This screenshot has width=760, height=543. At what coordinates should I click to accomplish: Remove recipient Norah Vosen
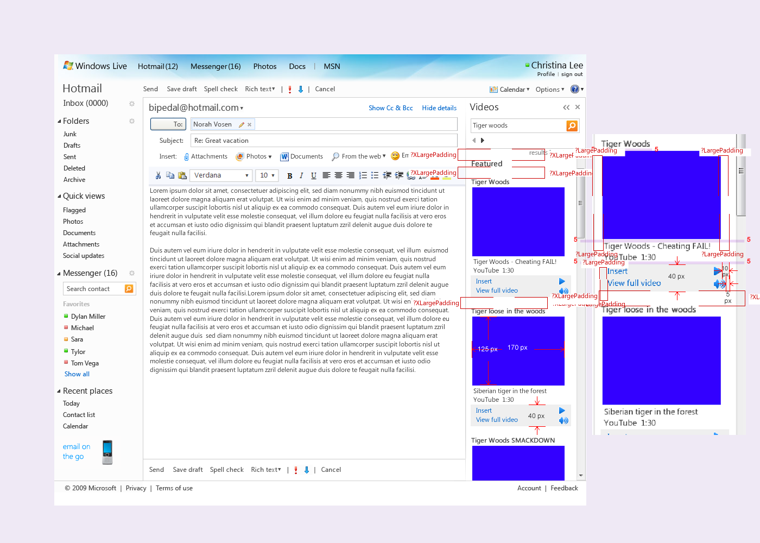click(x=250, y=125)
